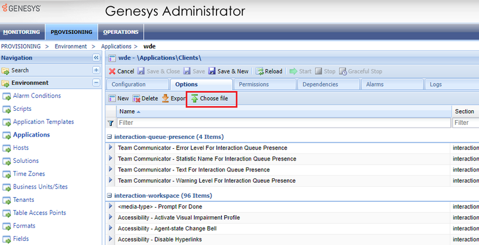The image size is (479, 245).
Task: Focus the Section filter input field
Action: point(466,123)
